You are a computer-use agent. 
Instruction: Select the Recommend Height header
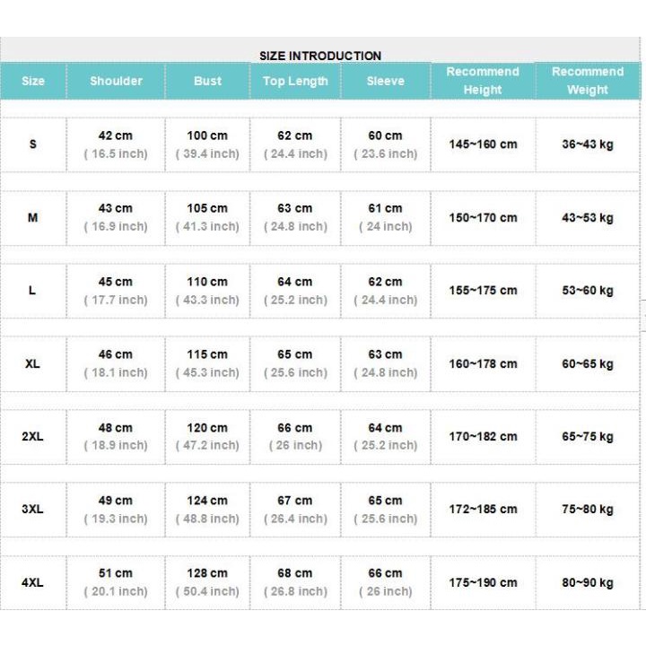tap(483, 81)
